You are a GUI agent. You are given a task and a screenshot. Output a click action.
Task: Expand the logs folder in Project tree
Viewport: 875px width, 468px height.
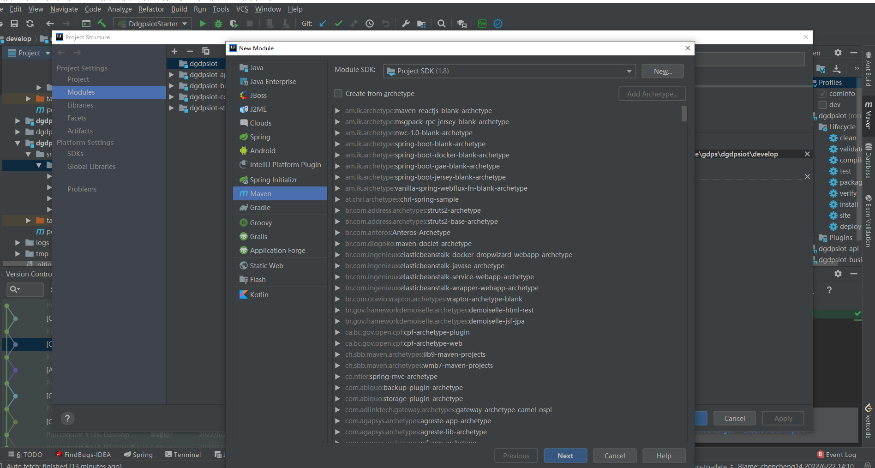(x=18, y=243)
